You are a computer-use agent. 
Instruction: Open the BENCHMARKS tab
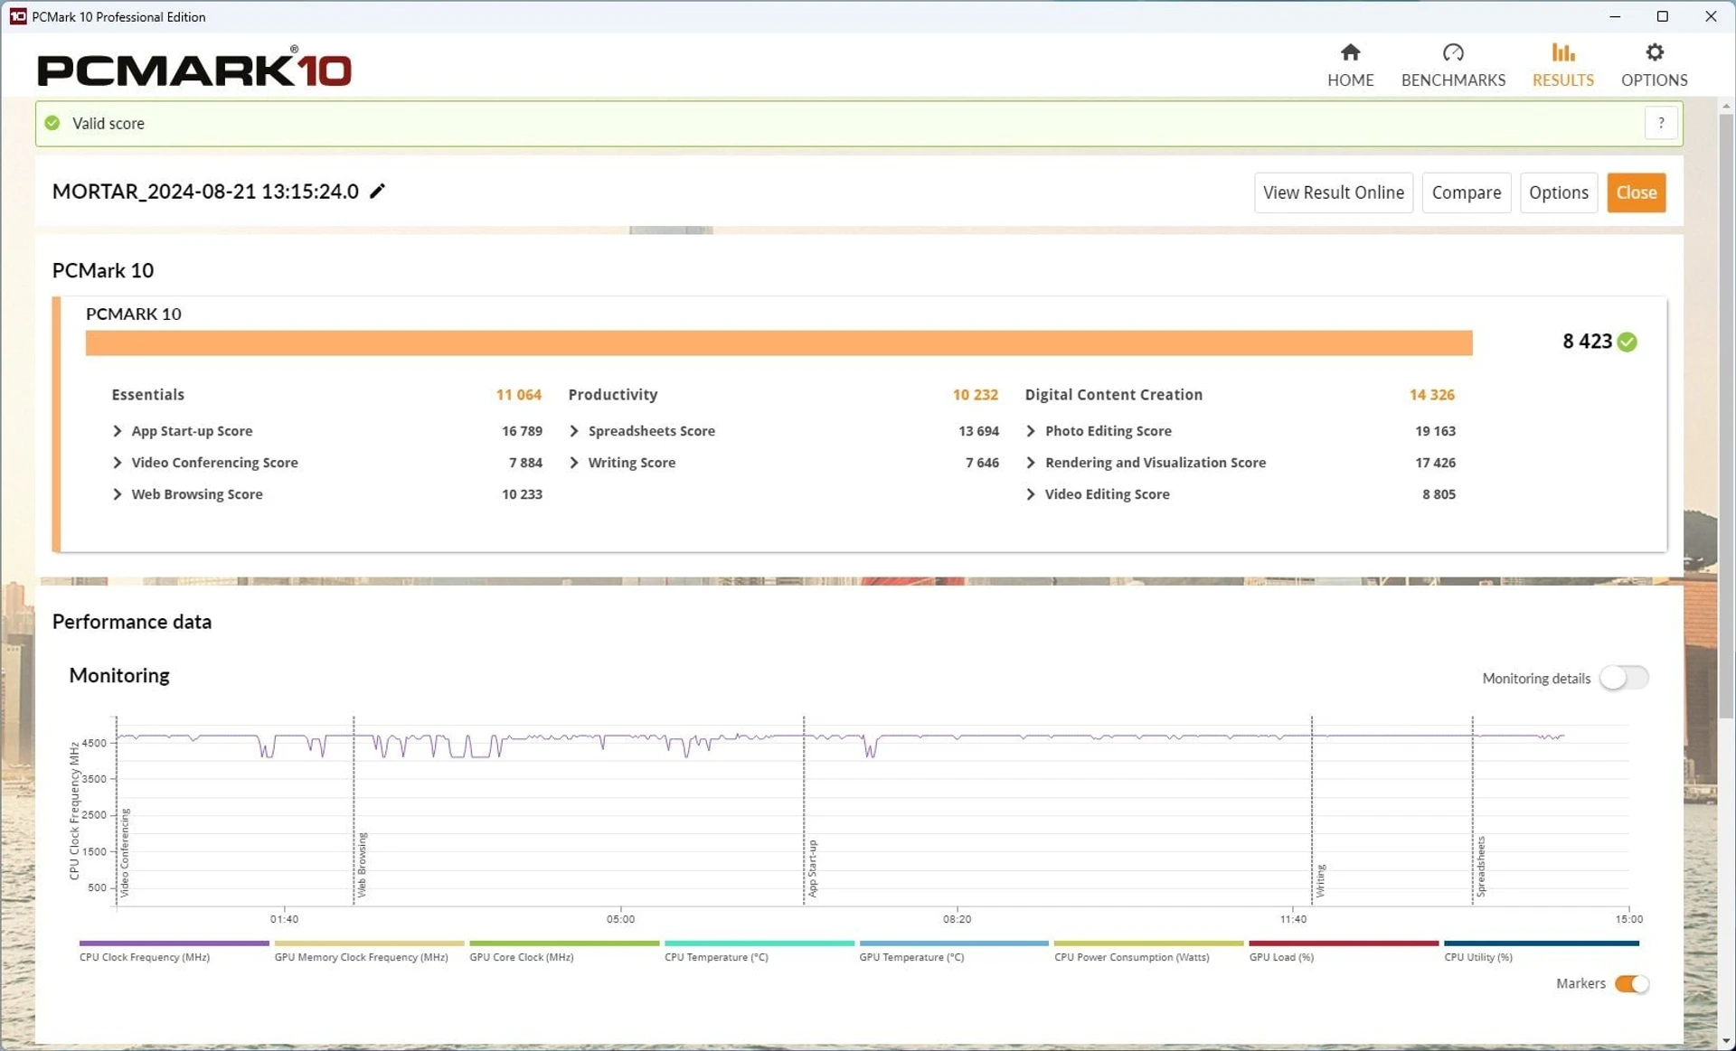(x=1453, y=65)
